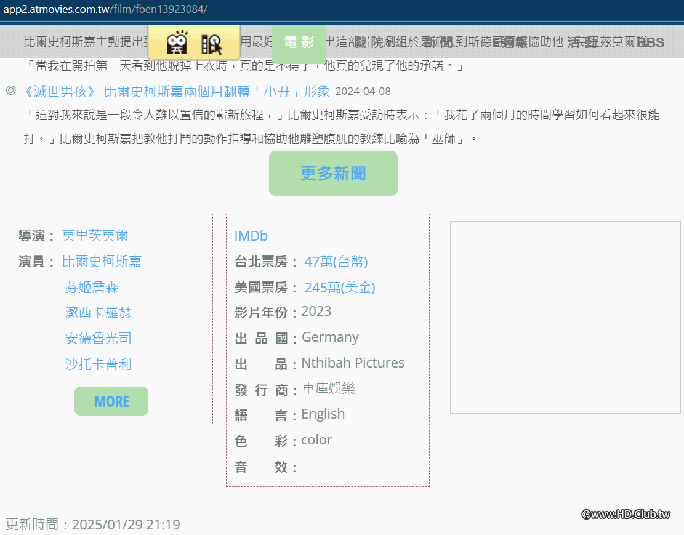Click the 更多新聞 button
Viewport: 684px width, 535px height.
(x=333, y=173)
